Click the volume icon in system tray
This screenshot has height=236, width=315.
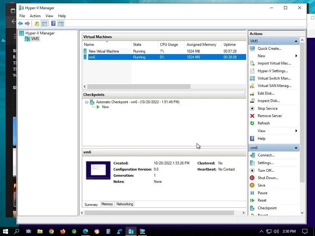[x=276, y=231]
